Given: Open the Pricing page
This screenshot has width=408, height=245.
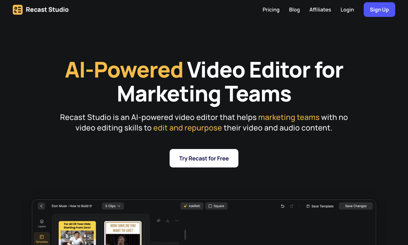Looking at the screenshot, I should pos(271,10).
